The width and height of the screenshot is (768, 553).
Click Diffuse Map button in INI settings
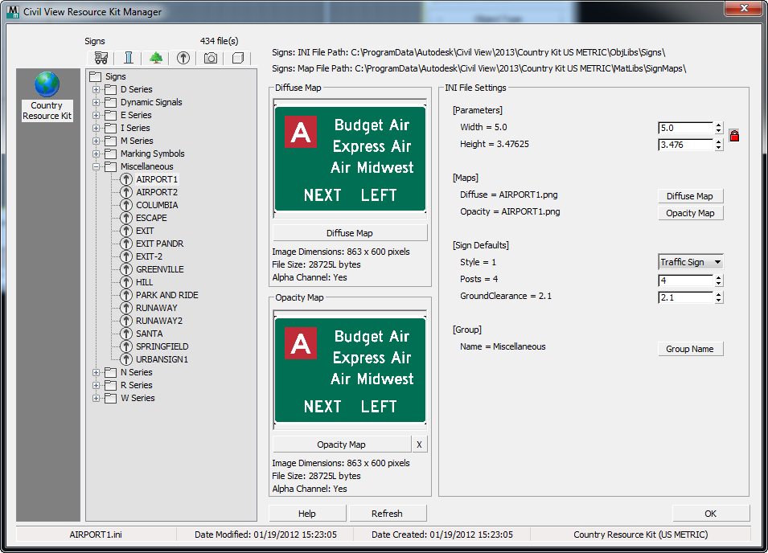pos(690,196)
